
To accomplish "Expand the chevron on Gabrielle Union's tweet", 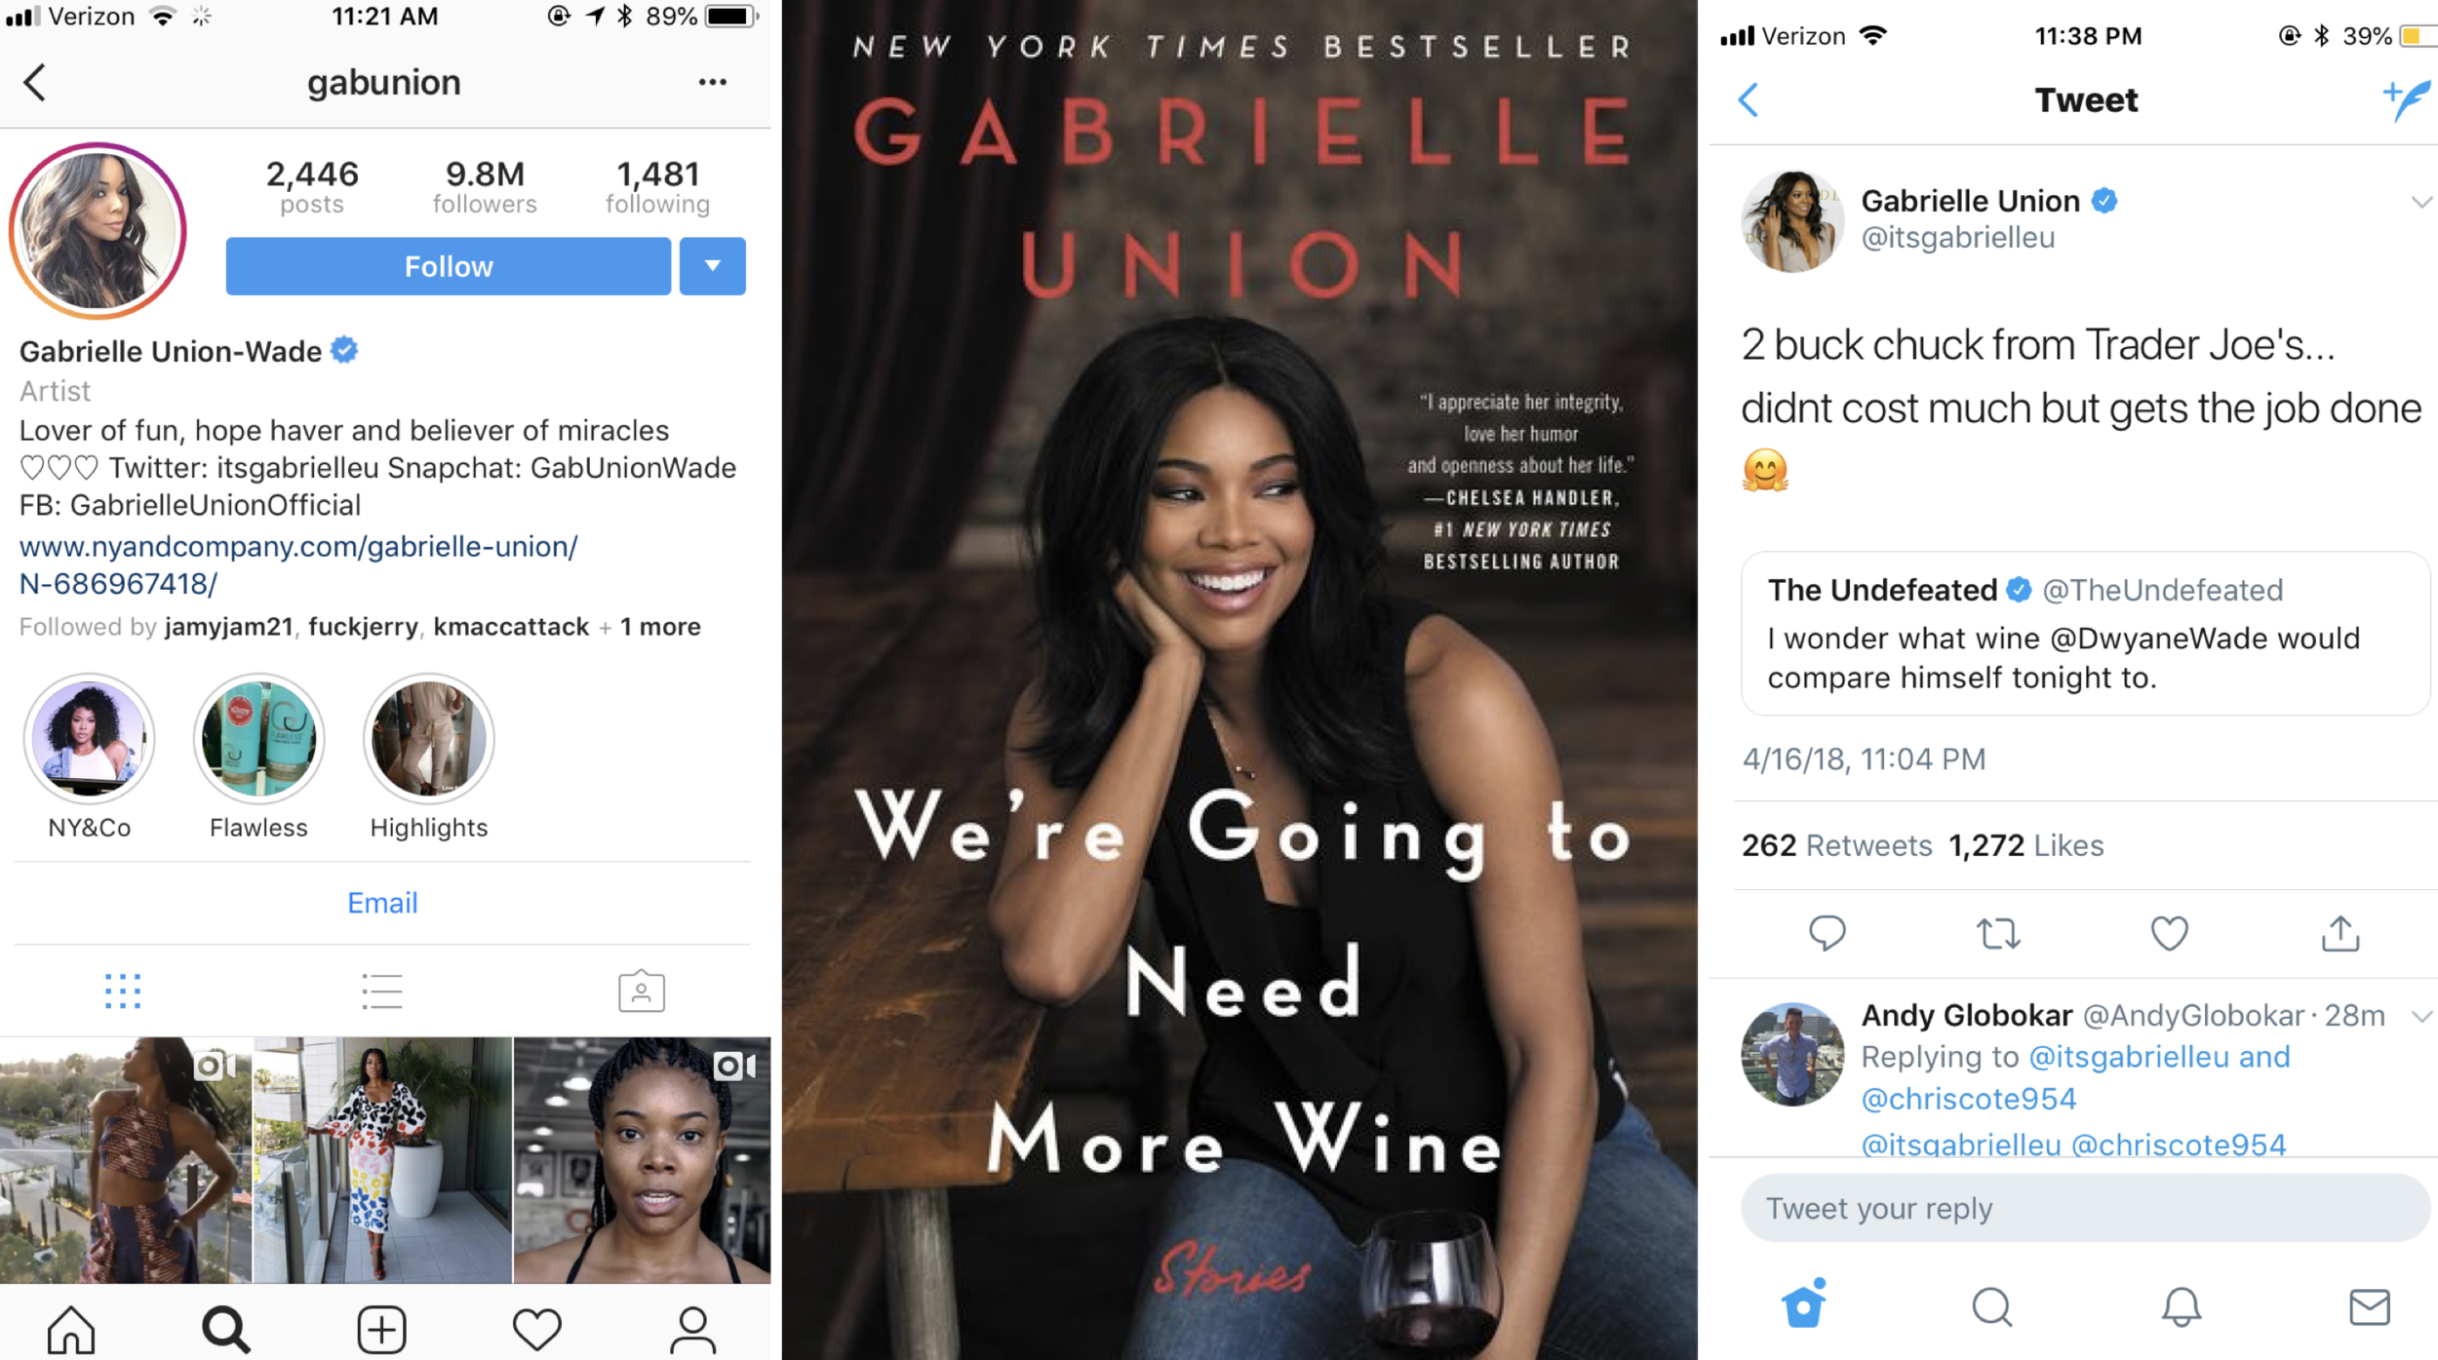I will 2421,202.
